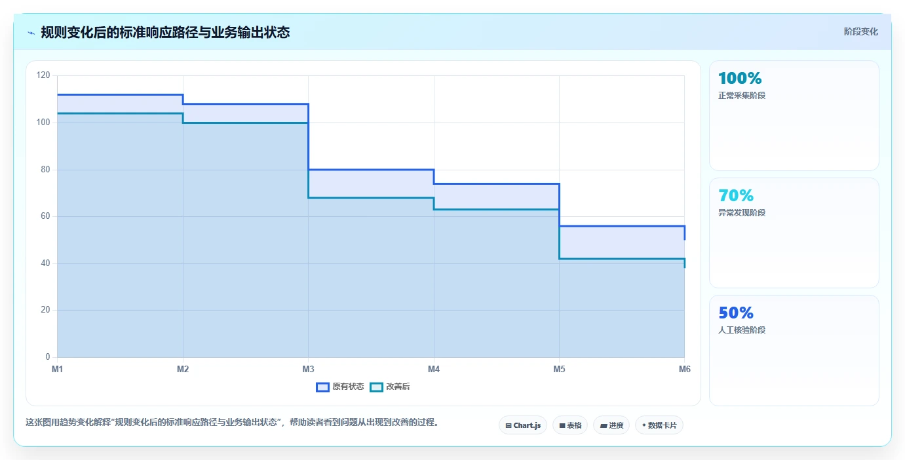The height and width of the screenshot is (460, 905).
Task: Click the 80 y-axis value
Action: coord(45,170)
